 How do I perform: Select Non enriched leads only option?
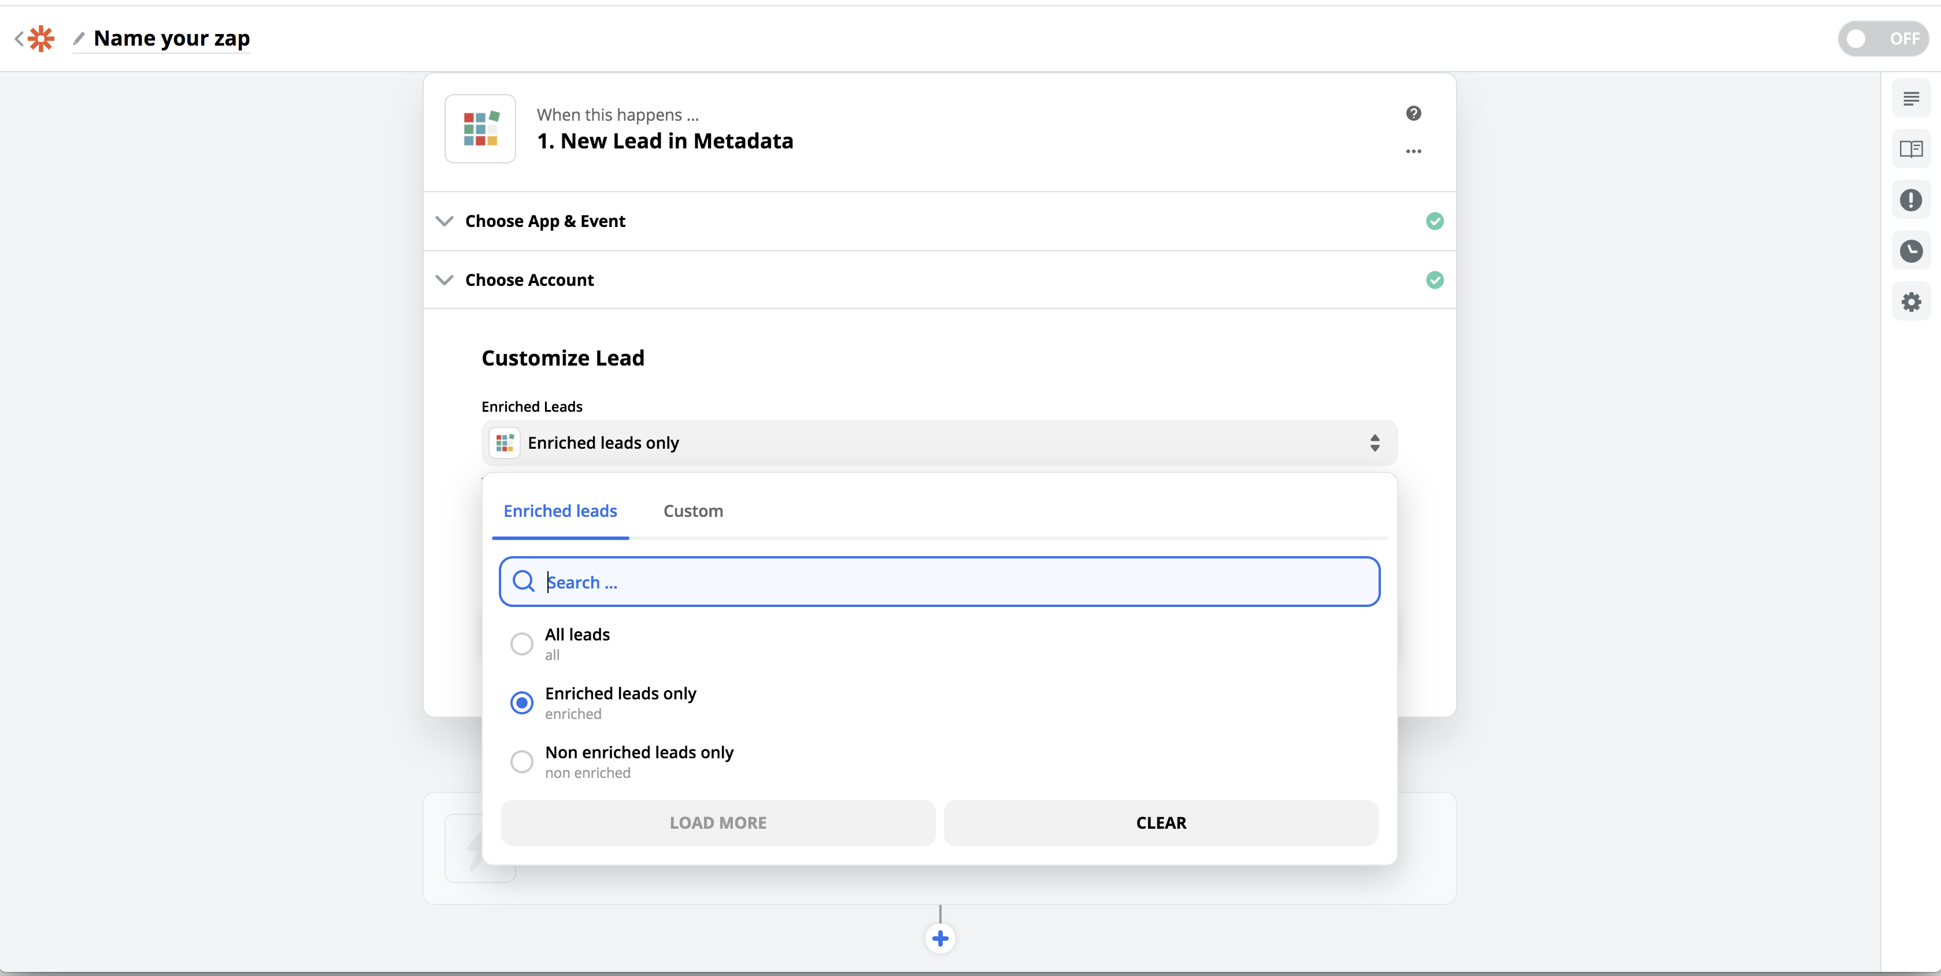click(521, 761)
